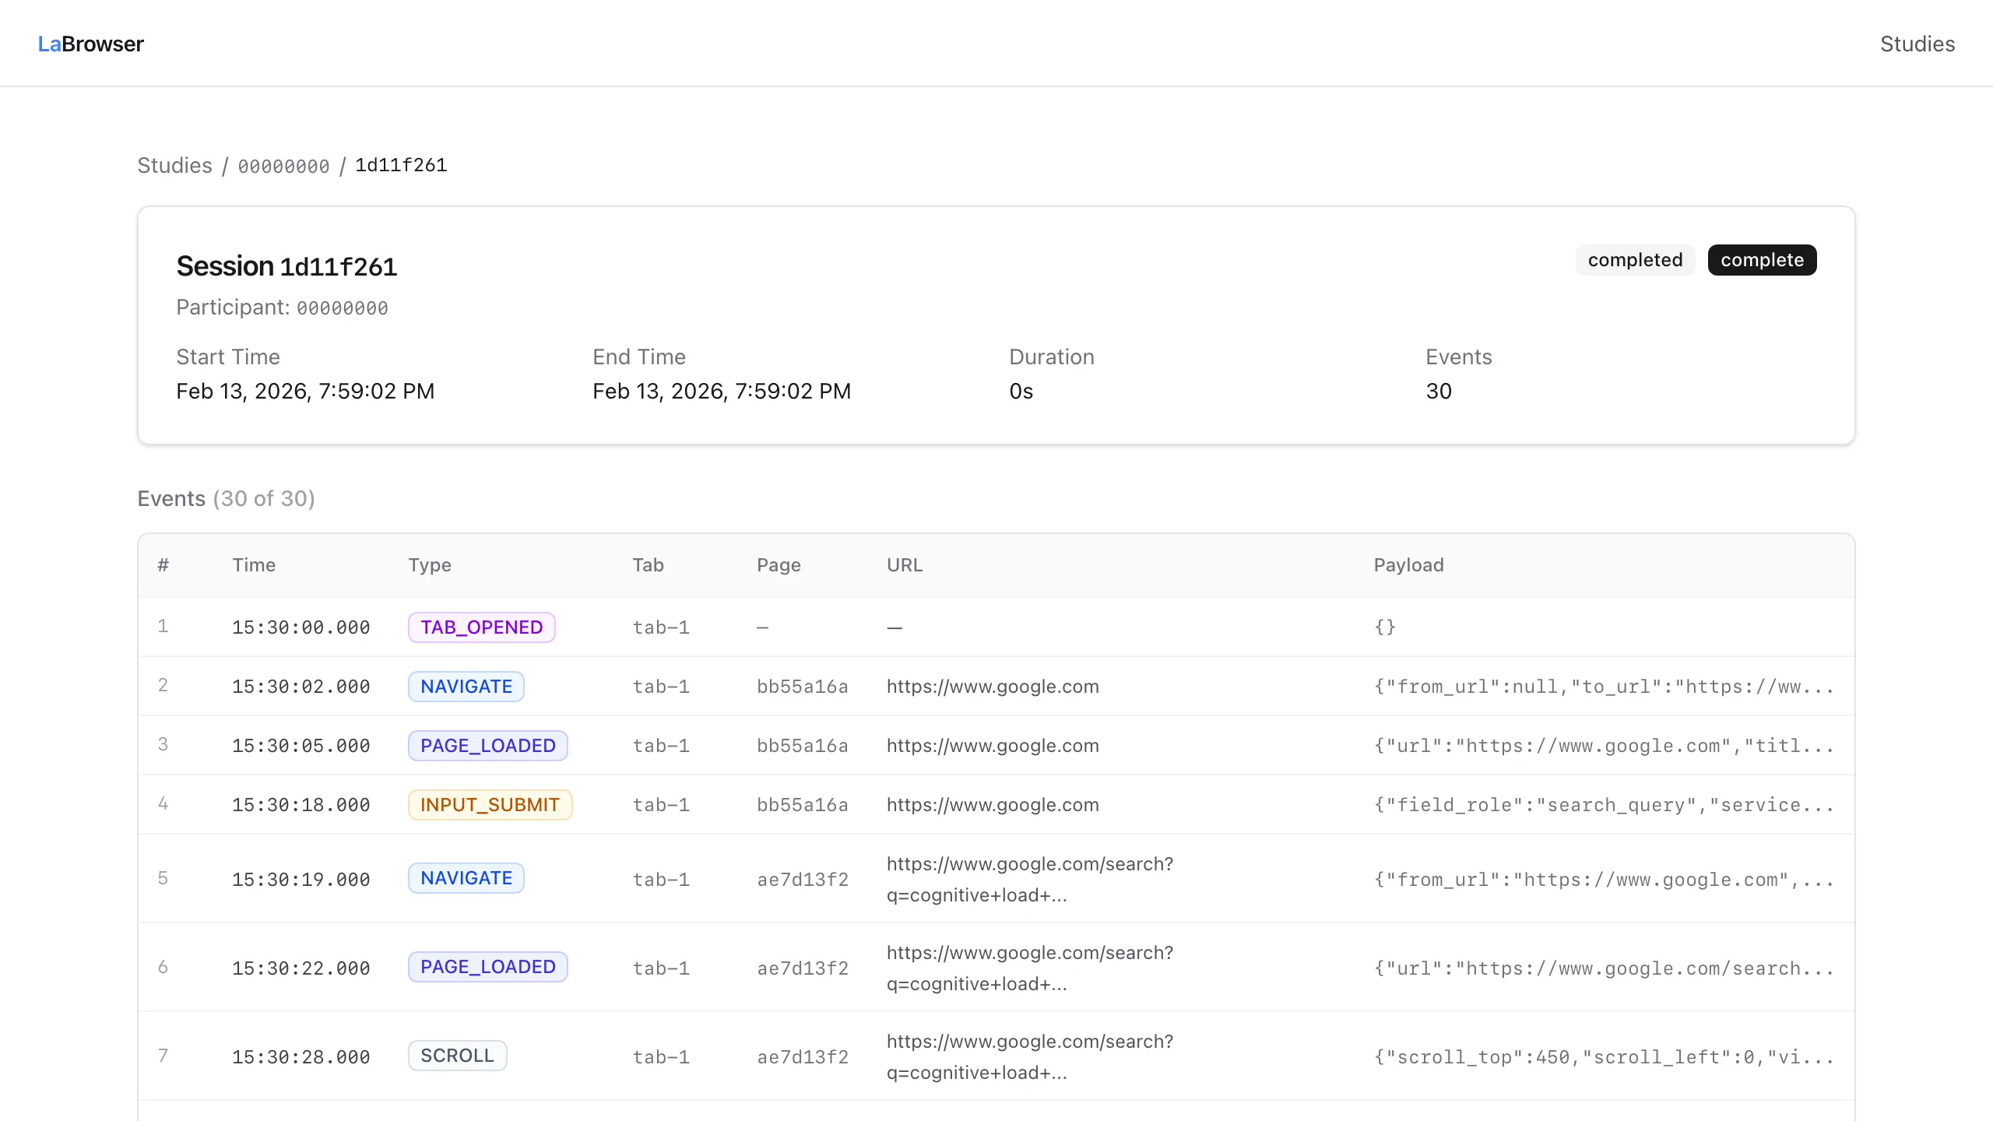Select the NAVIGATE badge on row 2

(x=466, y=686)
